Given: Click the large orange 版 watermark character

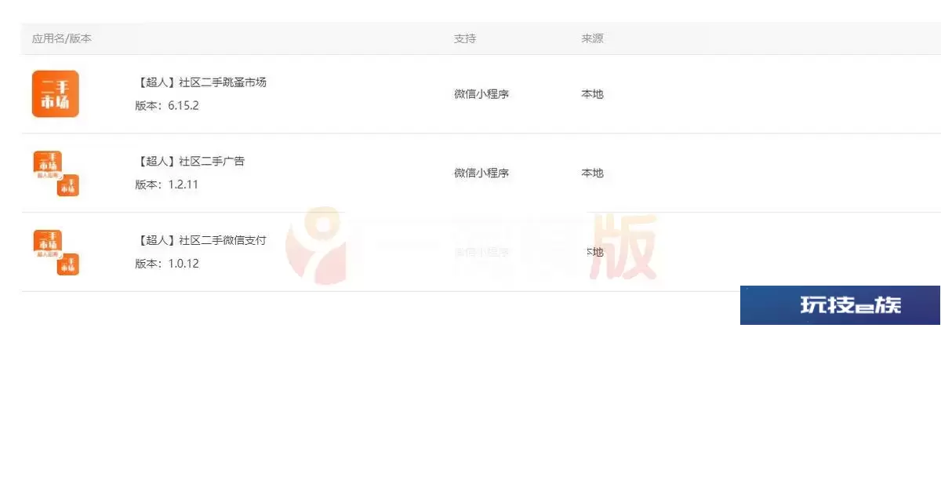Looking at the screenshot, I should [x=625, y=247].
